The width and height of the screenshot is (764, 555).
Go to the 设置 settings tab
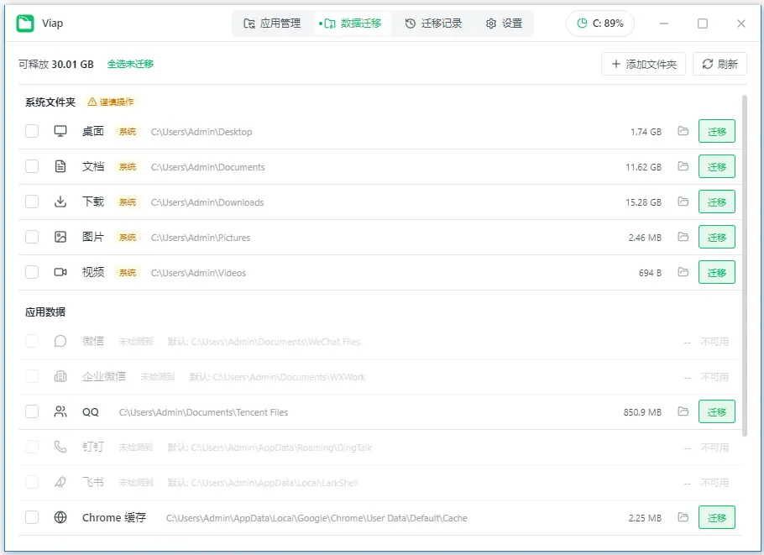(505, 23)
